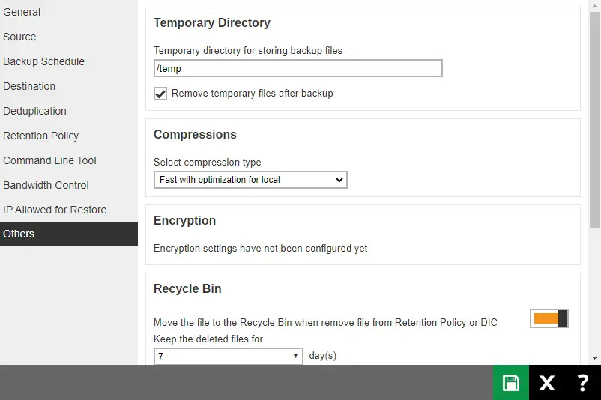Expand the keep deleted files days dropdown
This screenshot has width=601, height=400.
pyautogui.click(x=228, y=356)
